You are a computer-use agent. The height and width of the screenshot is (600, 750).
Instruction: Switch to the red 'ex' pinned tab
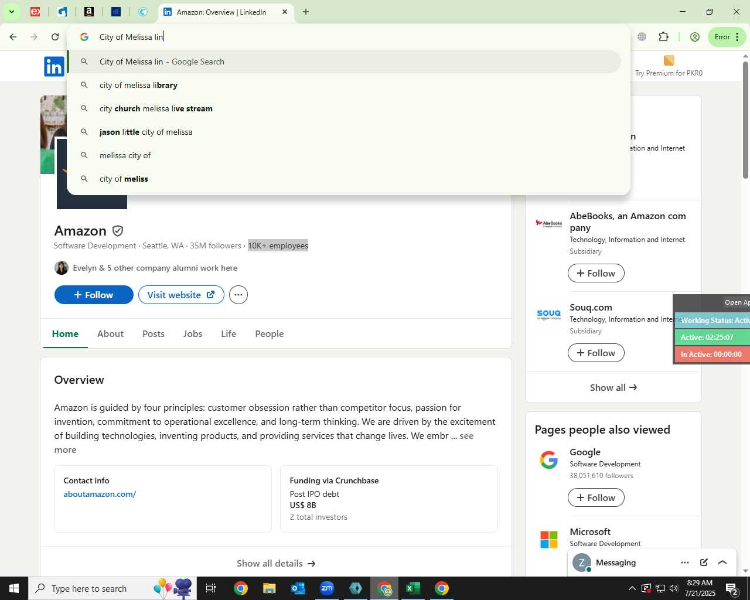[x=35, y=12]
